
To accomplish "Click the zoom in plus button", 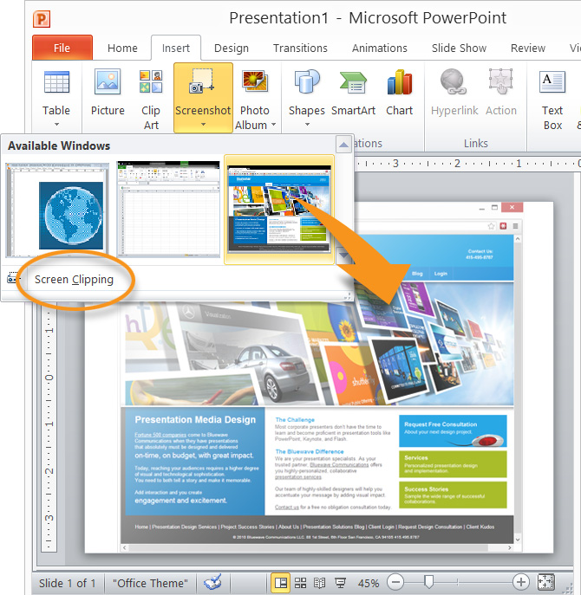I will (520, 583).
